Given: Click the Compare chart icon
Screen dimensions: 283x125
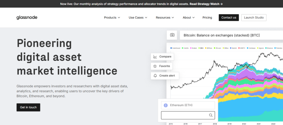Looking at the screenshot, I should [x=155, y=57].
